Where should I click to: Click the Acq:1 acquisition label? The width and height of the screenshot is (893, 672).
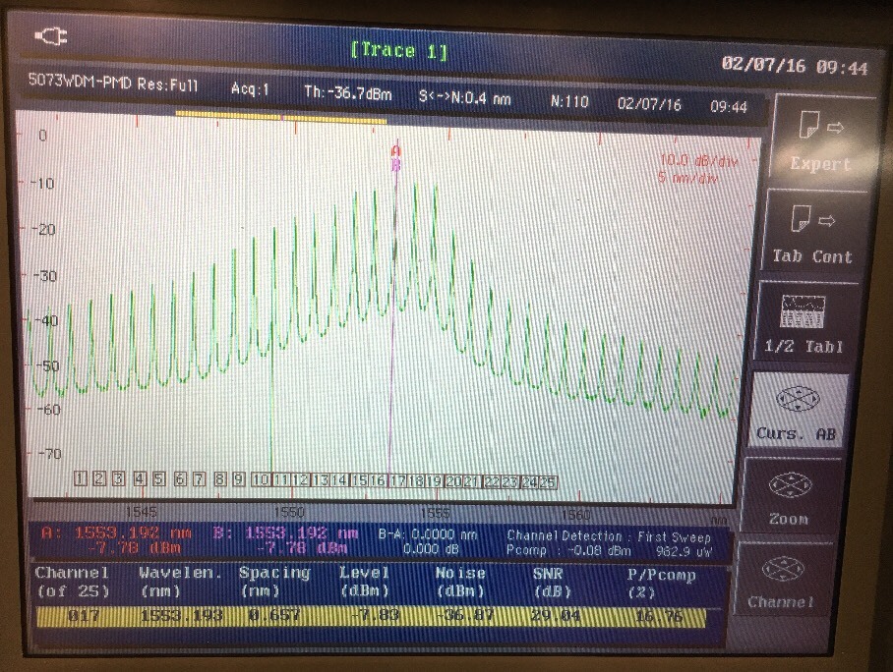(250, 88)
